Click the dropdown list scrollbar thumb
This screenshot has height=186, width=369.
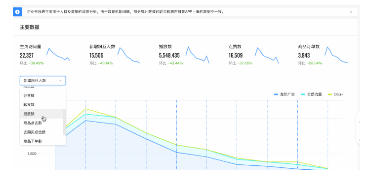point(64,122)
